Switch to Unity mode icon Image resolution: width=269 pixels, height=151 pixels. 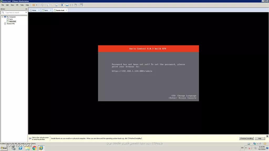[75, 5]
